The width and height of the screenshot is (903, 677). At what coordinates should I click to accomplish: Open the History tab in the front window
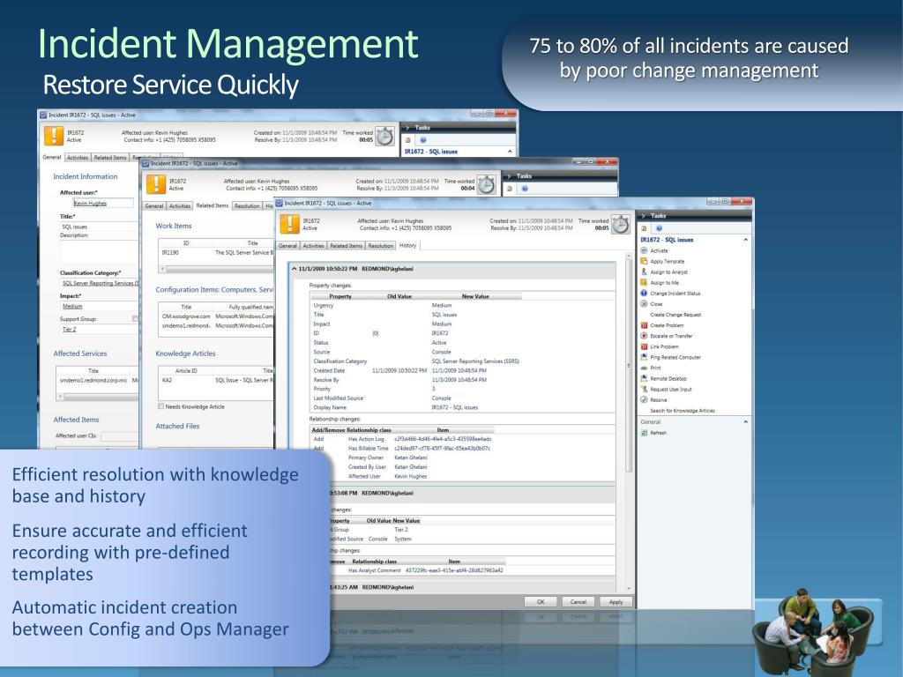pos(407,245)
